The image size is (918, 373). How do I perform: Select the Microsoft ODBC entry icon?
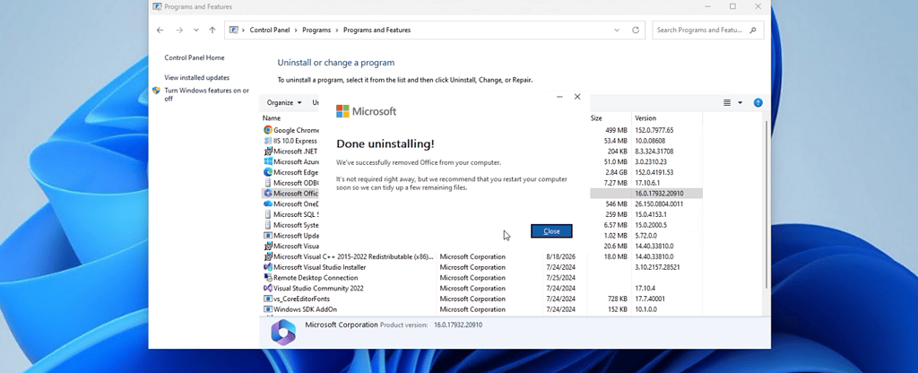[x=267, y=183]
